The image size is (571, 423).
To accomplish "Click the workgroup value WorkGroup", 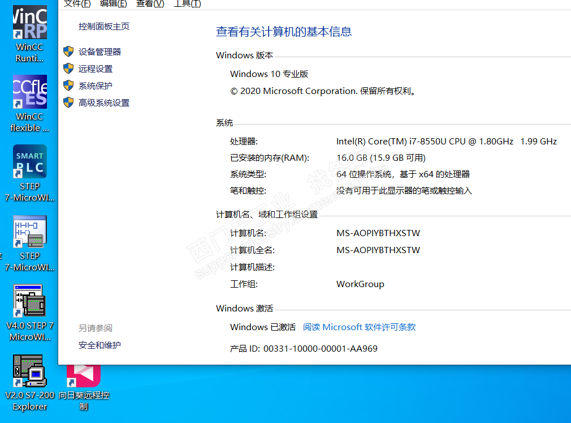I will (360, 284).
